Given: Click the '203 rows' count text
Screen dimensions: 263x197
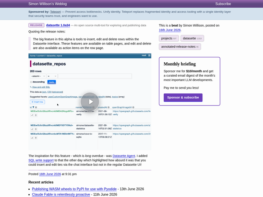Looking at the screenshot, I should (36, 71).
